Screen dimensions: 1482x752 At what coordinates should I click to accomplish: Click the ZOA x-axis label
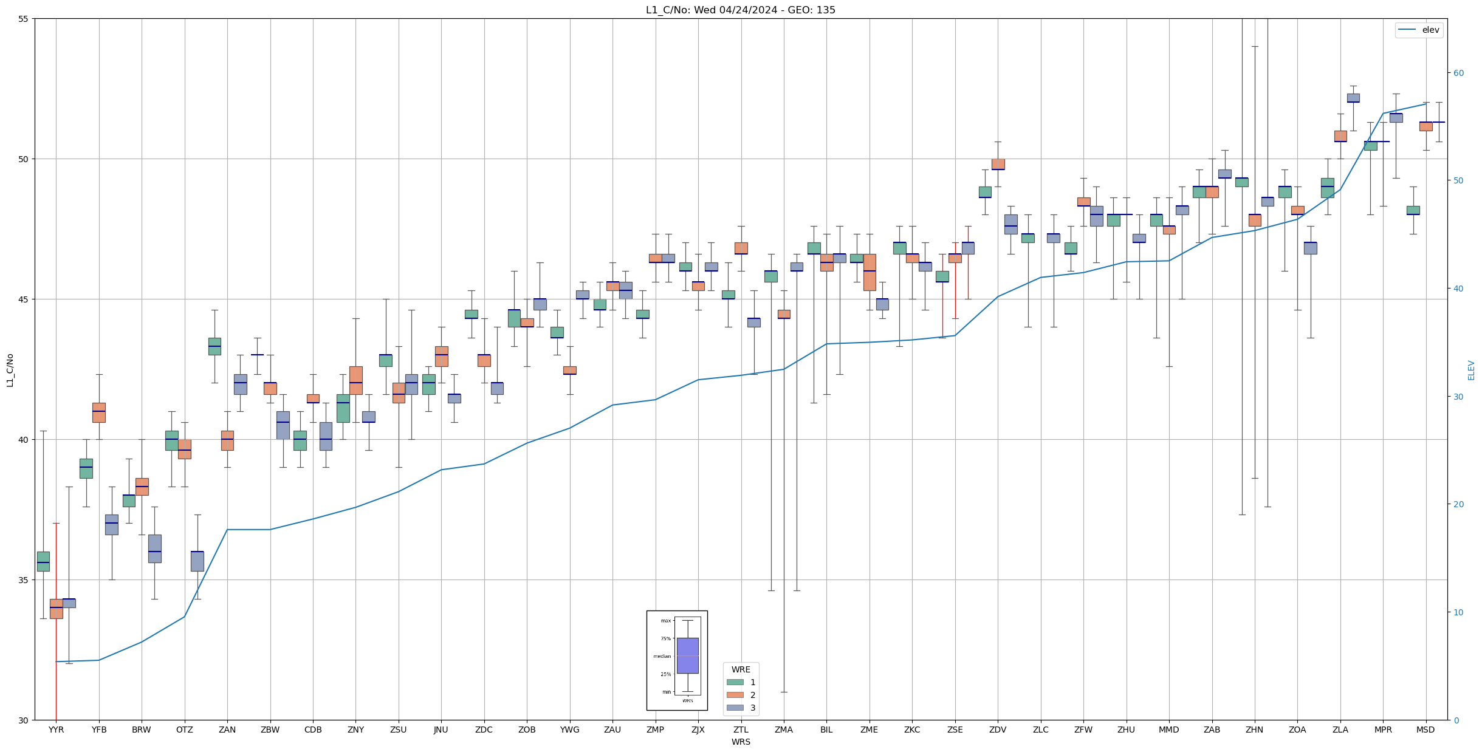click(1297, 730)
